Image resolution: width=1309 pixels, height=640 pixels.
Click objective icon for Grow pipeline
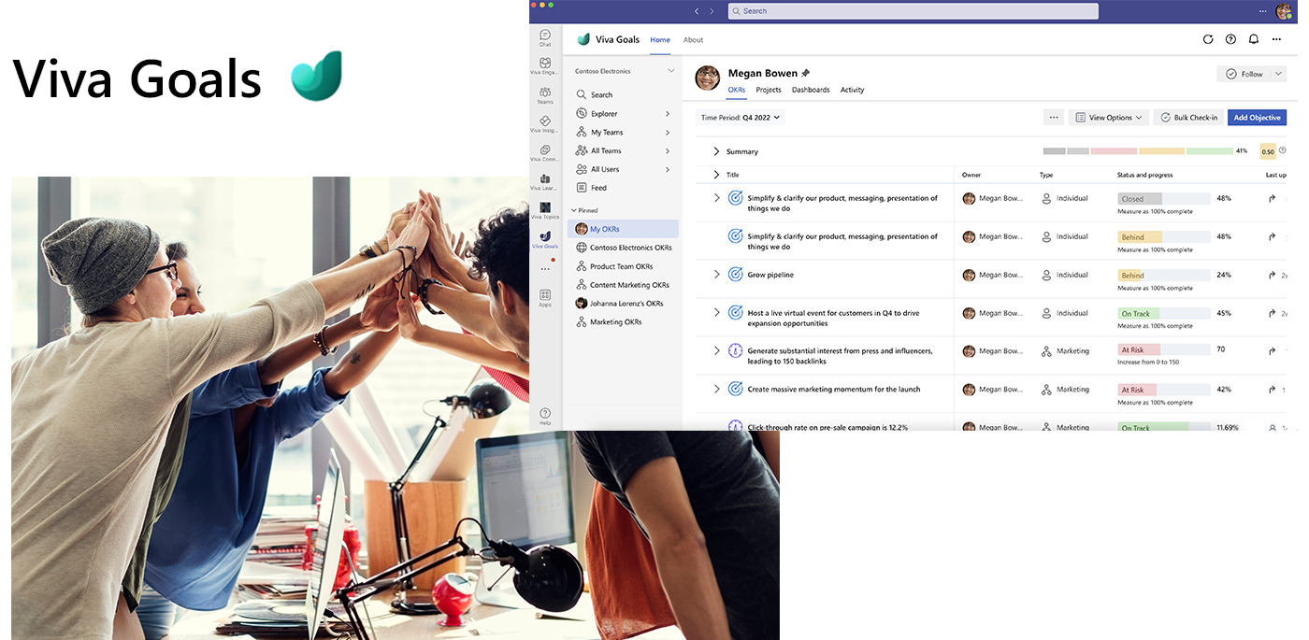(735, 275)
